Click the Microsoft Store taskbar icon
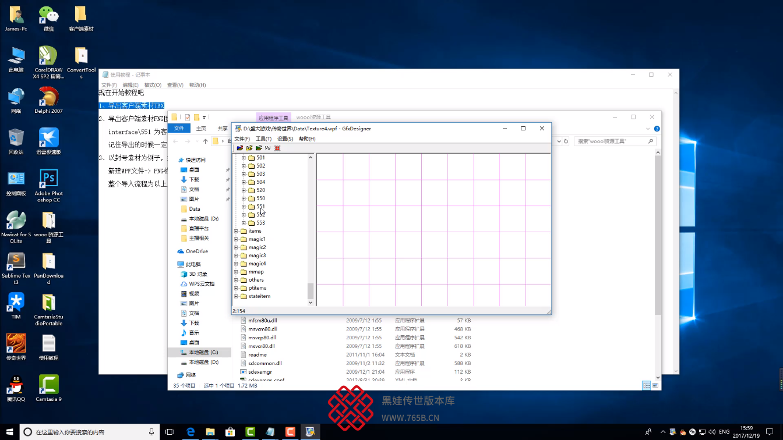The height and width of the screenshot is (440, 783). [230, 432]
